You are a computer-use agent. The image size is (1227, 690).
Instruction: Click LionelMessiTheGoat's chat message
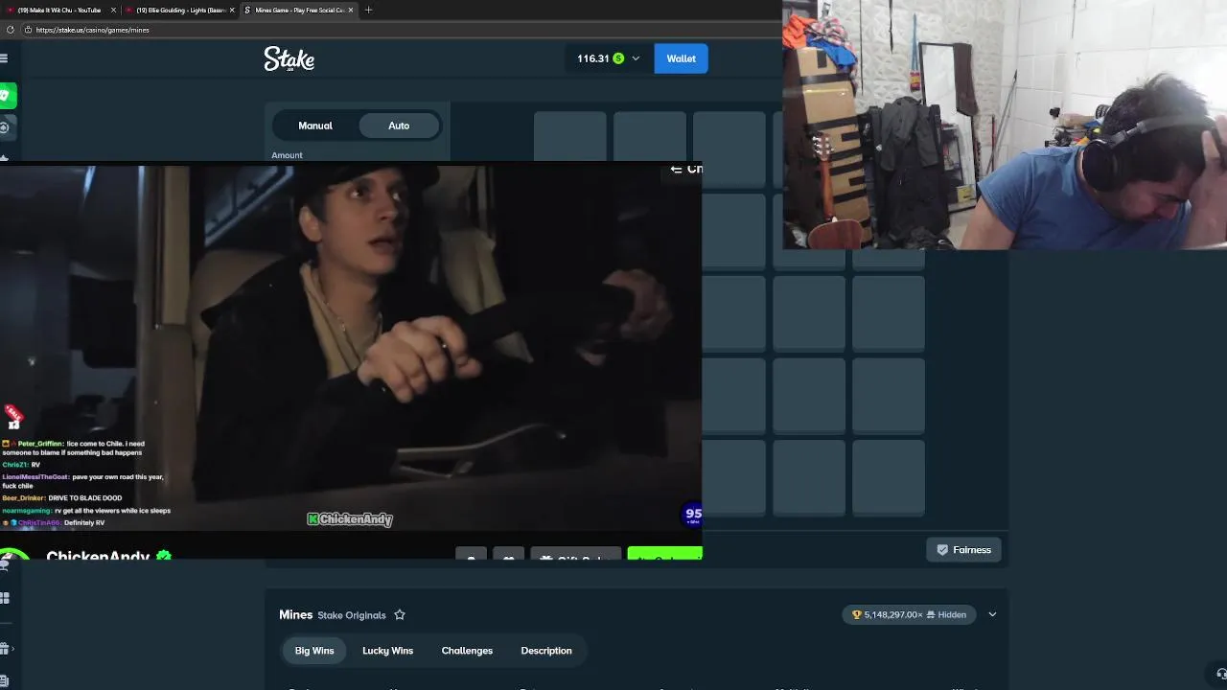click(x=84, y=481)
